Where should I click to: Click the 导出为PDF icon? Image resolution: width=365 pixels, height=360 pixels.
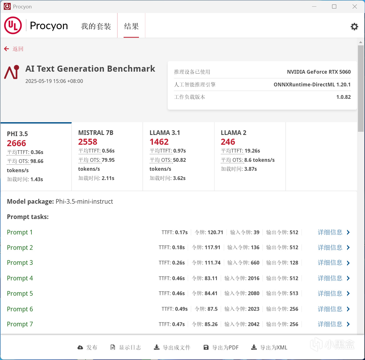tap(206, 347)
